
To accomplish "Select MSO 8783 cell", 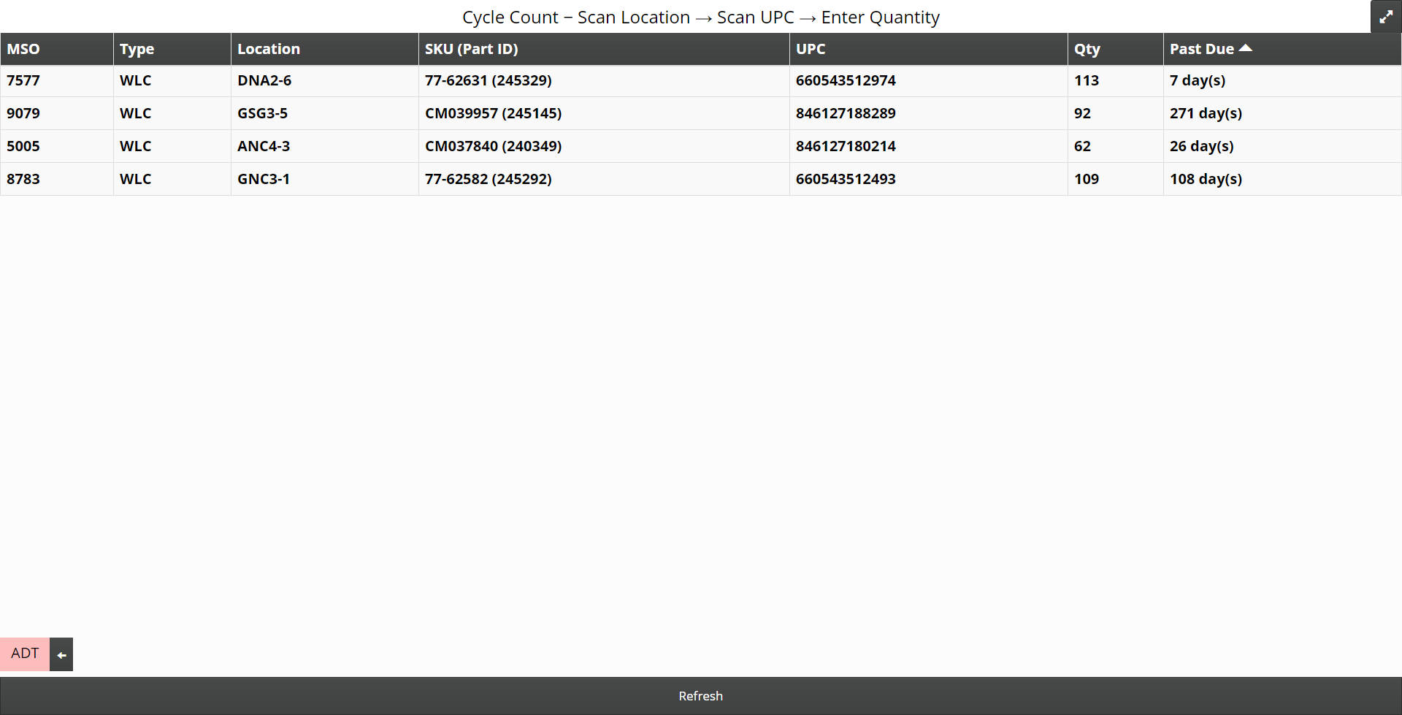I will (x=57, y=179).
